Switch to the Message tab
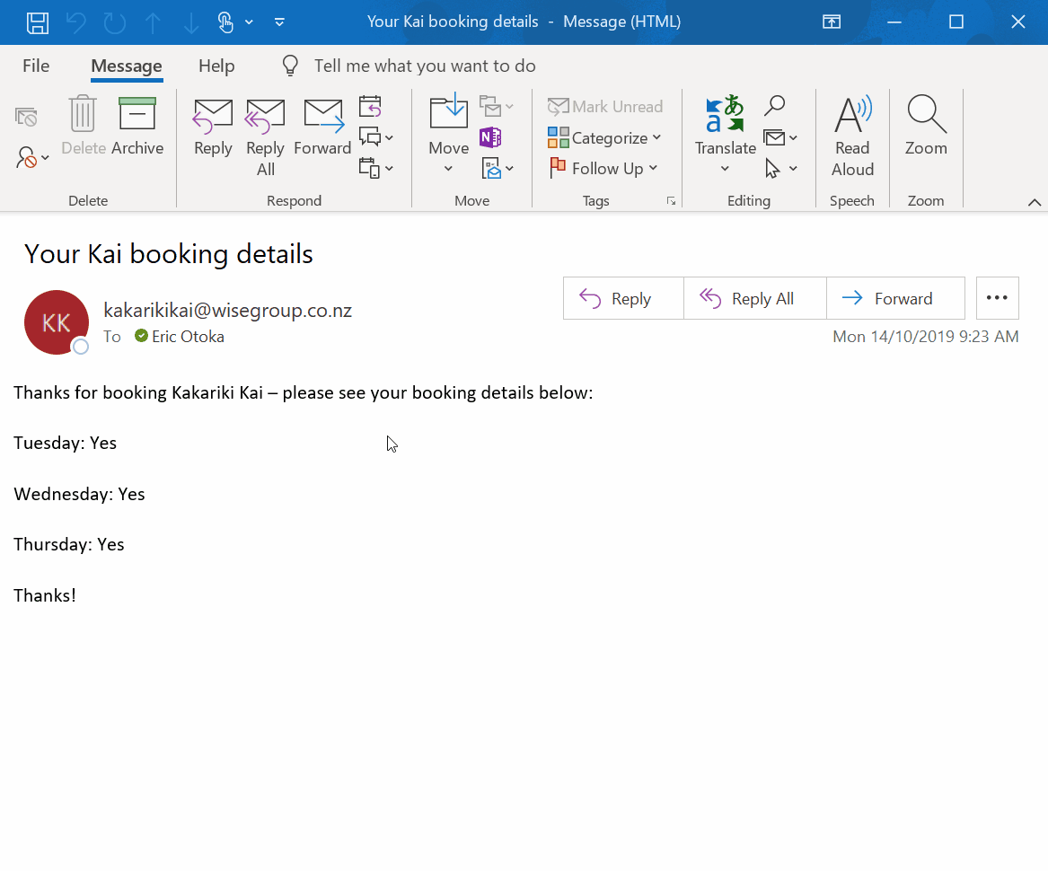Image resolution: width=1048 pixels, height=871 pixels. click(x=127, y=66)
